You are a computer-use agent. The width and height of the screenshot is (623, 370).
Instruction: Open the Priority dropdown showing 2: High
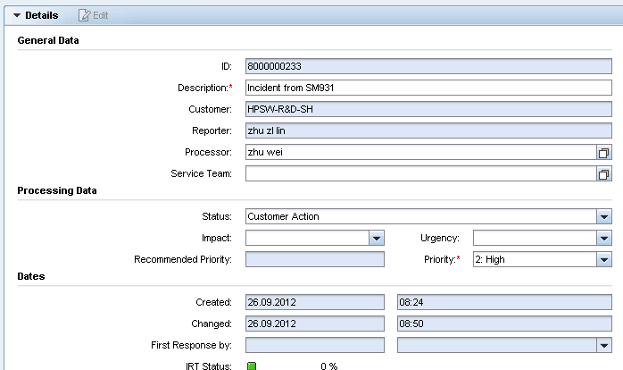tap(604, 260)
